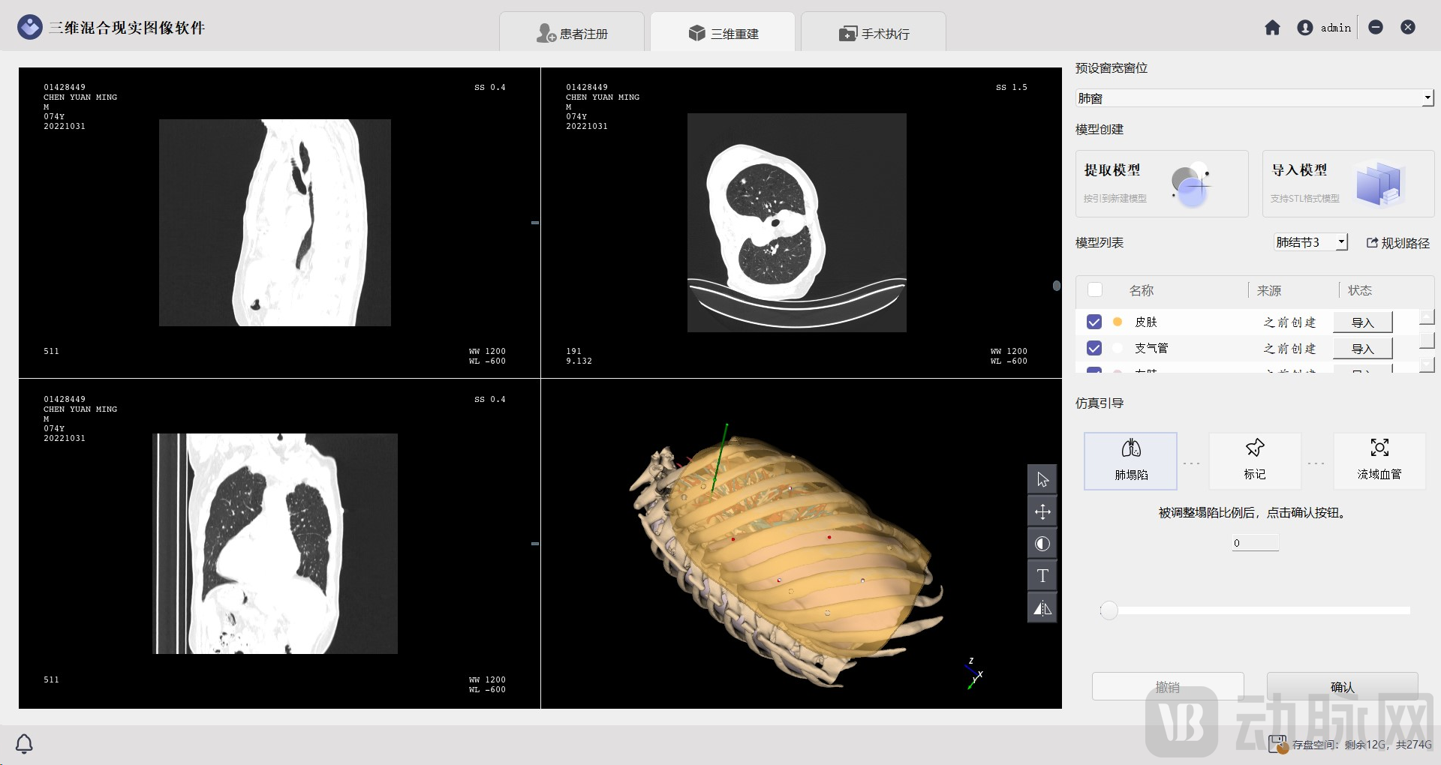This screenshot has width=1441, height=765.
Task: Switch to the 手术执行 tab
Action: click(874, 34)
